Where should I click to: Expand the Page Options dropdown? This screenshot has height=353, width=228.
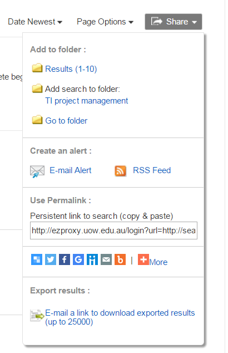pos(105,22)
